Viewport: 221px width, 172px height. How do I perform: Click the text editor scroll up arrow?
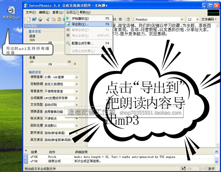(x=217, y=26)
